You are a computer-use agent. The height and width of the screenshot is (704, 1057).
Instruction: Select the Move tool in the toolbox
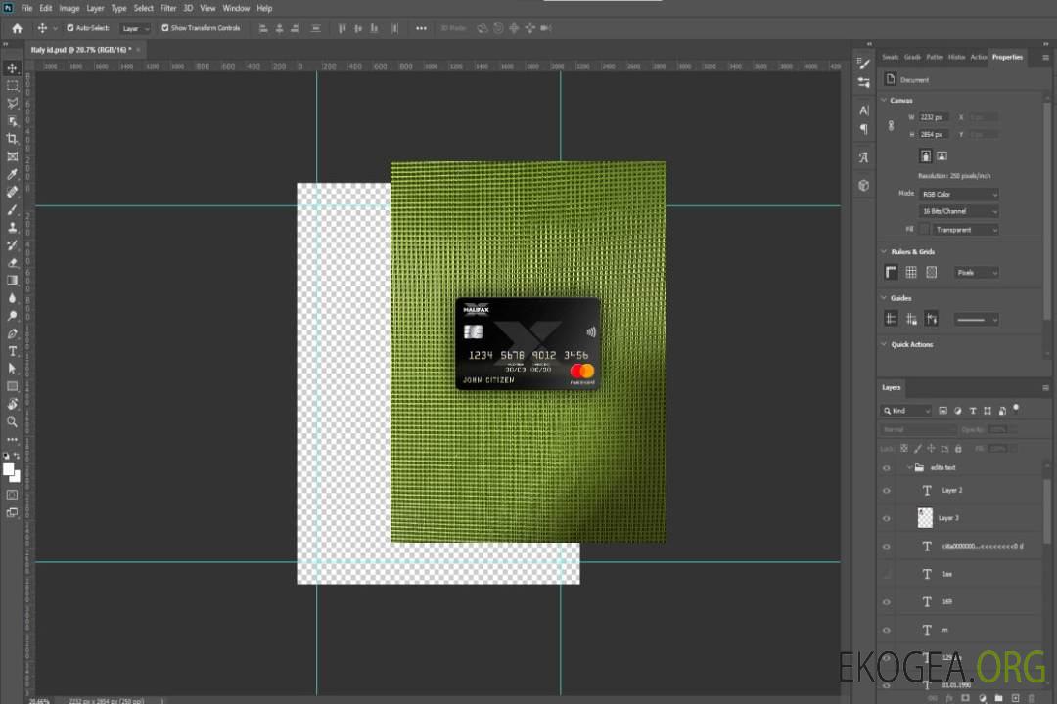click(x=12, y=68)
